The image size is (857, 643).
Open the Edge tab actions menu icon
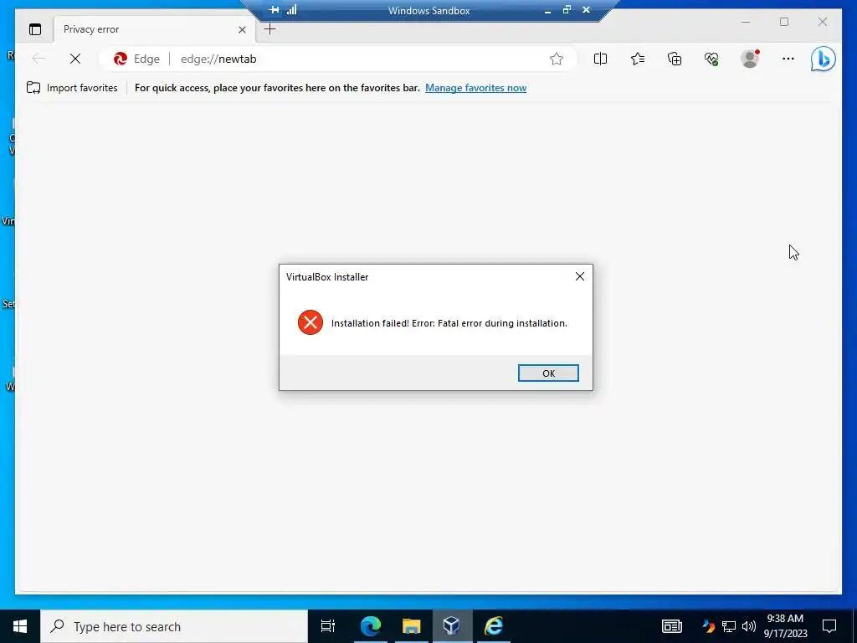pos(35,29)
